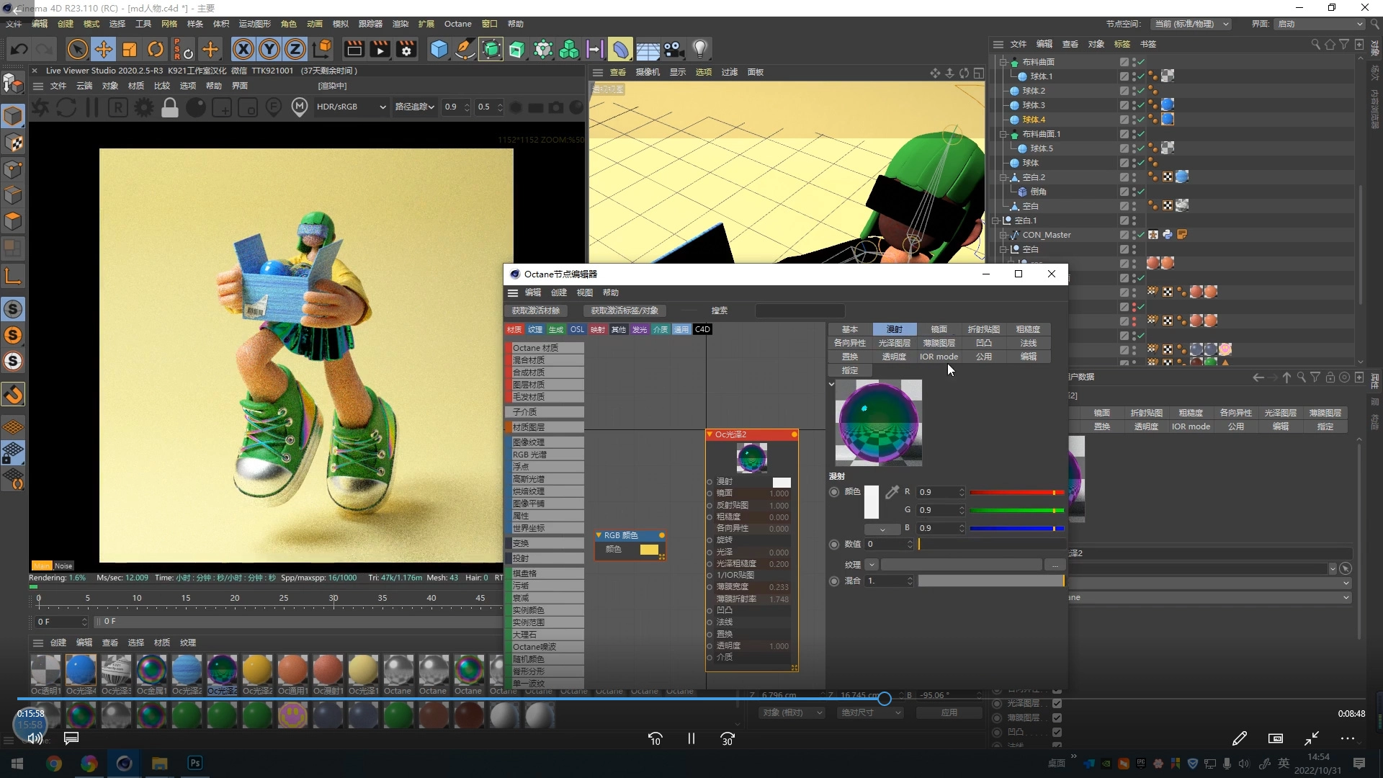The width and height of the screenshot is (1383, 778).
Task: Click the Y axis lock icon
Action: coord(269,49)
